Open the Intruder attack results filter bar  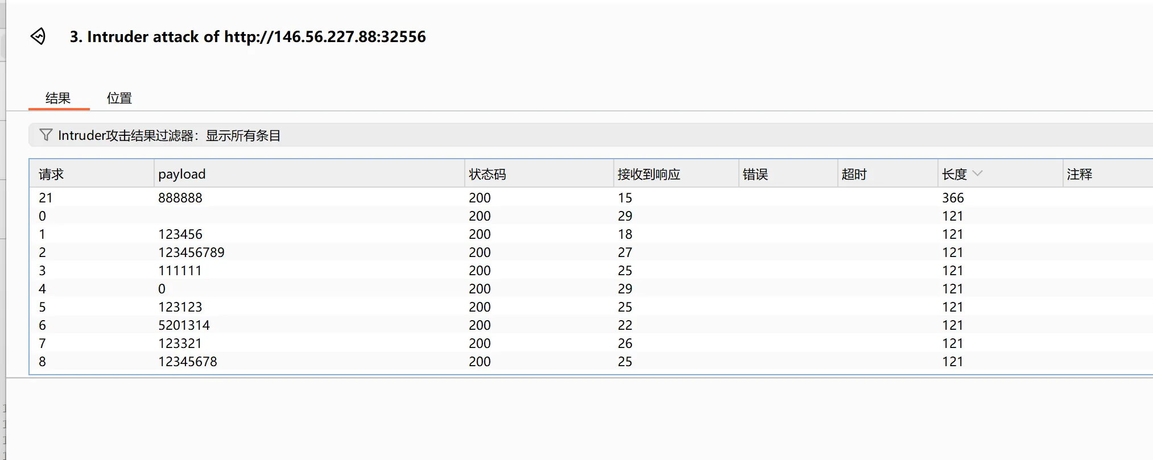pos(169,135)
